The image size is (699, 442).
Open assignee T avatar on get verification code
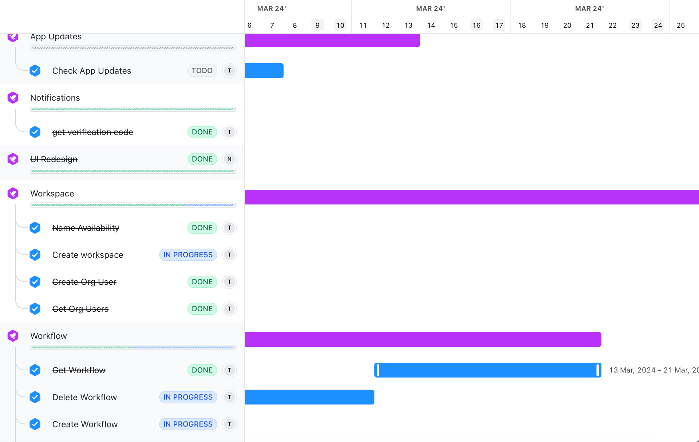pyautogui.click(x=229, y=132)
